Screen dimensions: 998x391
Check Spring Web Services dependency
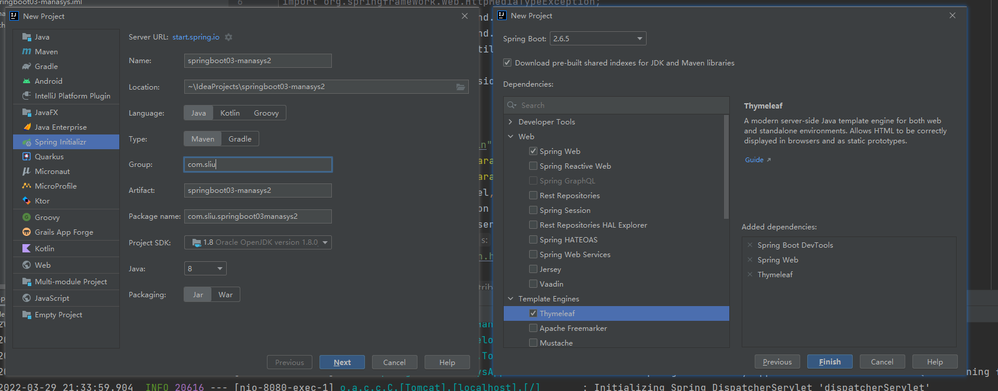click(533, 254)
